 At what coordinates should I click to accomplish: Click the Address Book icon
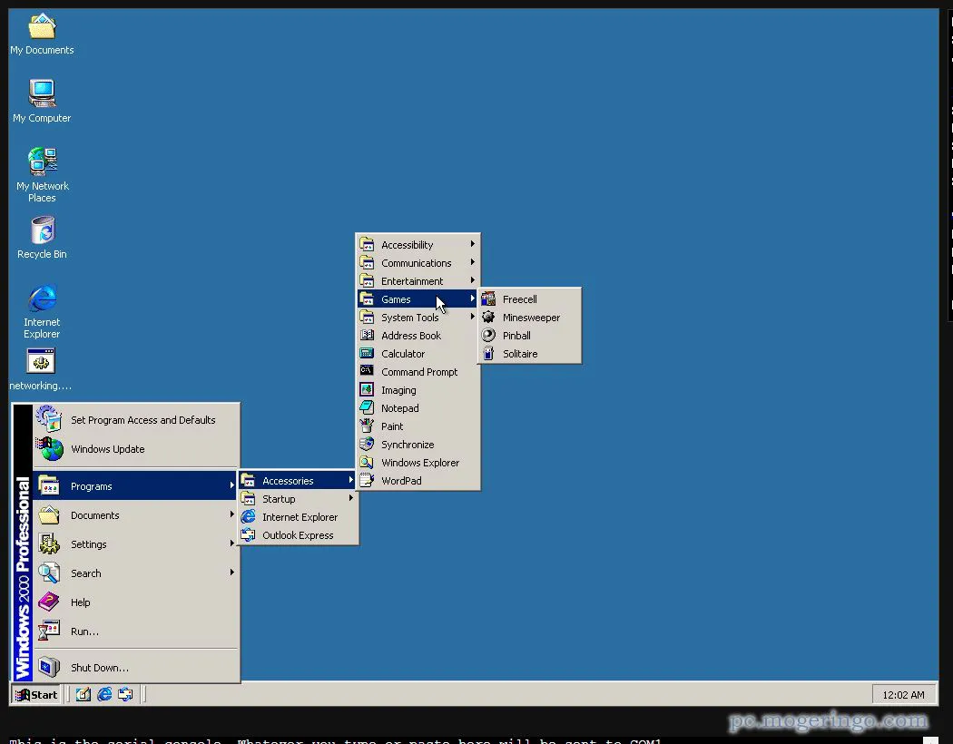pos(367,336)
